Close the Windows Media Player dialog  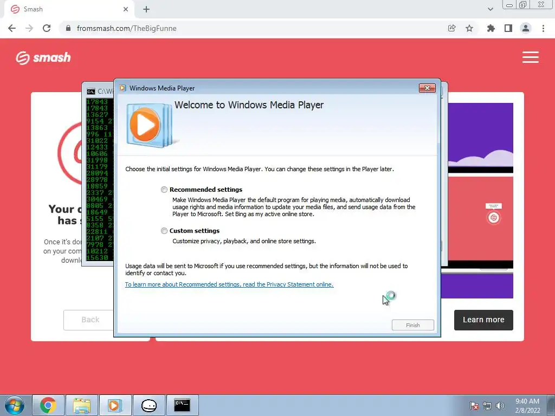(427, 88)
